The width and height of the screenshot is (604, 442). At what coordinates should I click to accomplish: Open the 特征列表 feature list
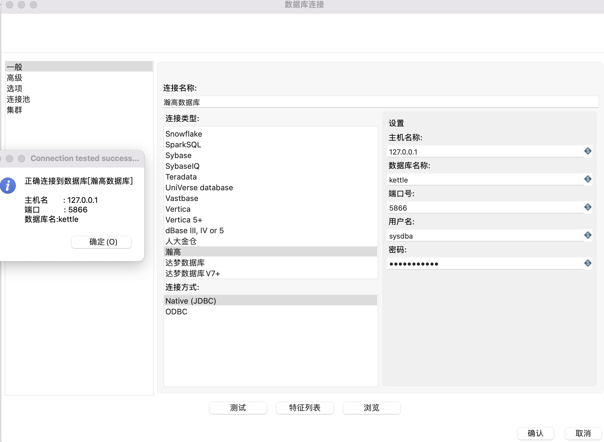pyautogui.click(x=305, y=408)
